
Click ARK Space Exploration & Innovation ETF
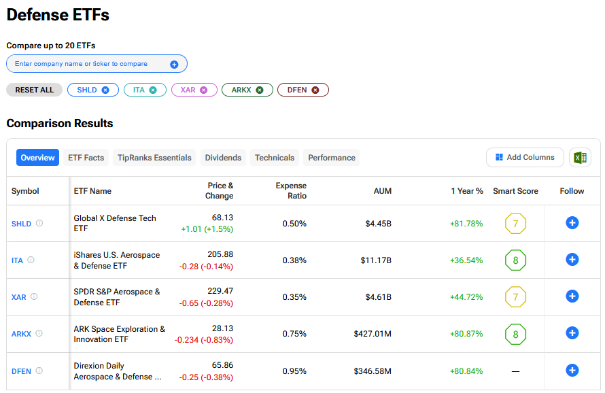(119, 334)
